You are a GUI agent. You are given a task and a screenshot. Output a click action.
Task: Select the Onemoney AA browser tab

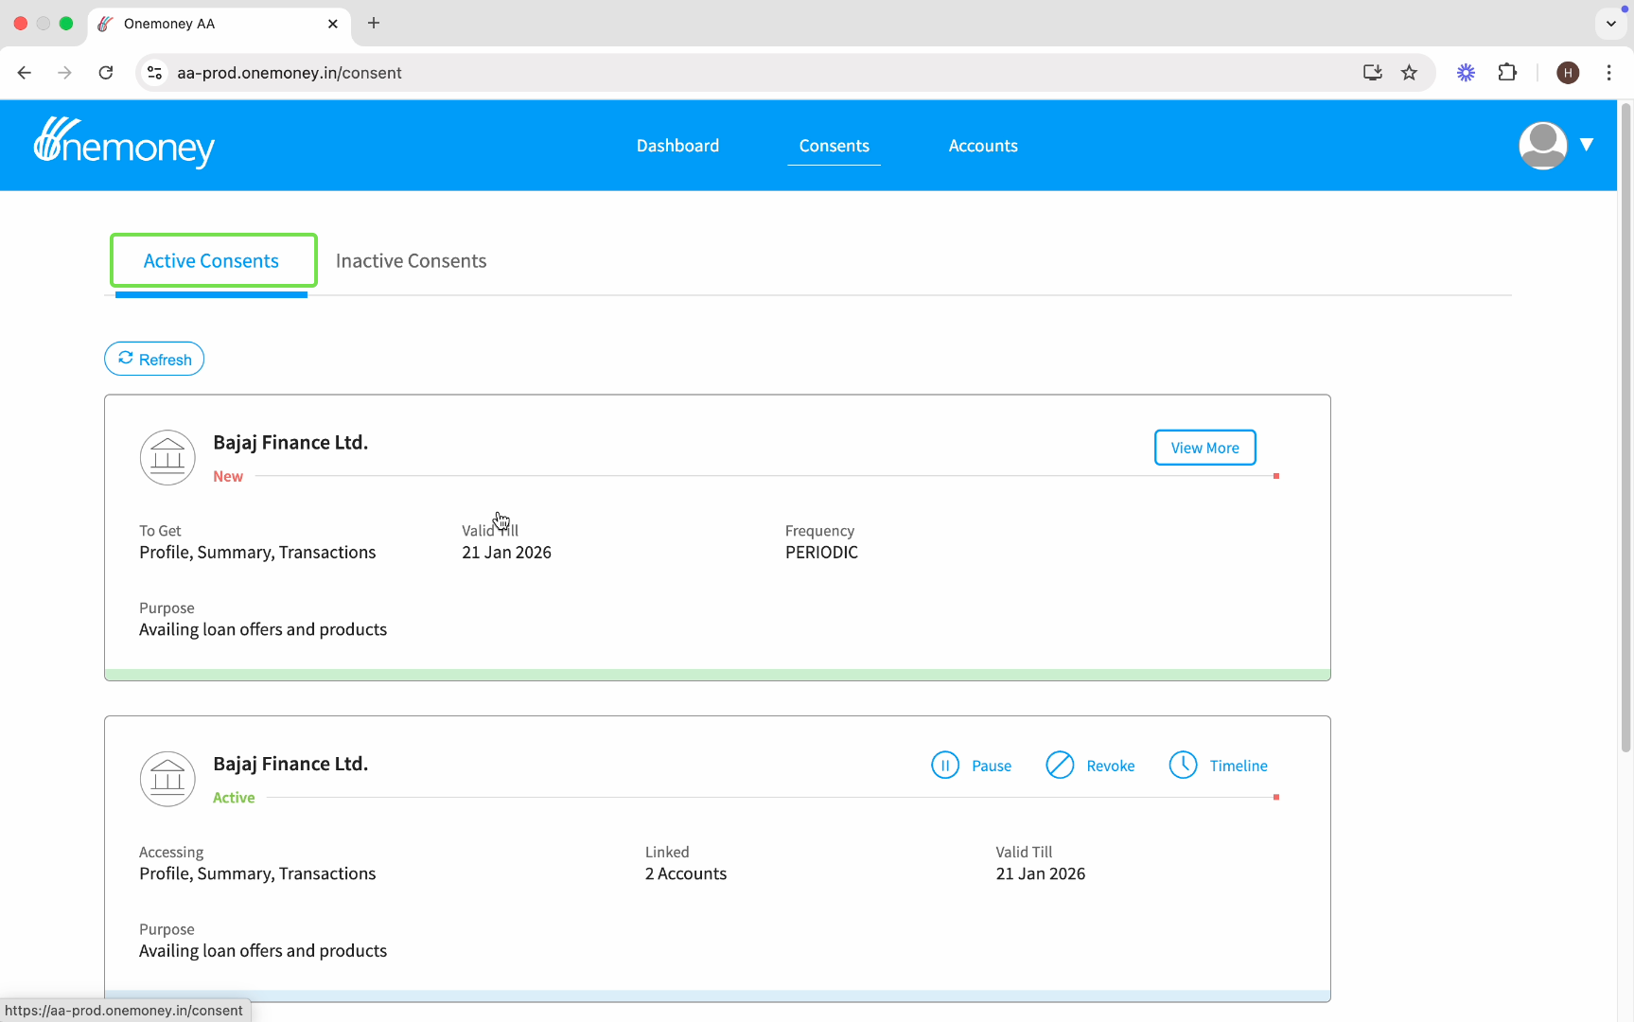(220, 24)
